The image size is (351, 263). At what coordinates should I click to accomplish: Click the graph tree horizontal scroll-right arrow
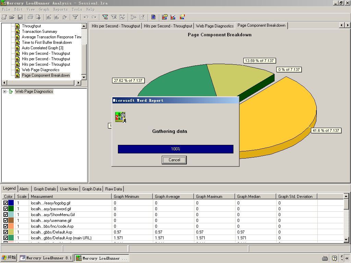click(78, 83)
